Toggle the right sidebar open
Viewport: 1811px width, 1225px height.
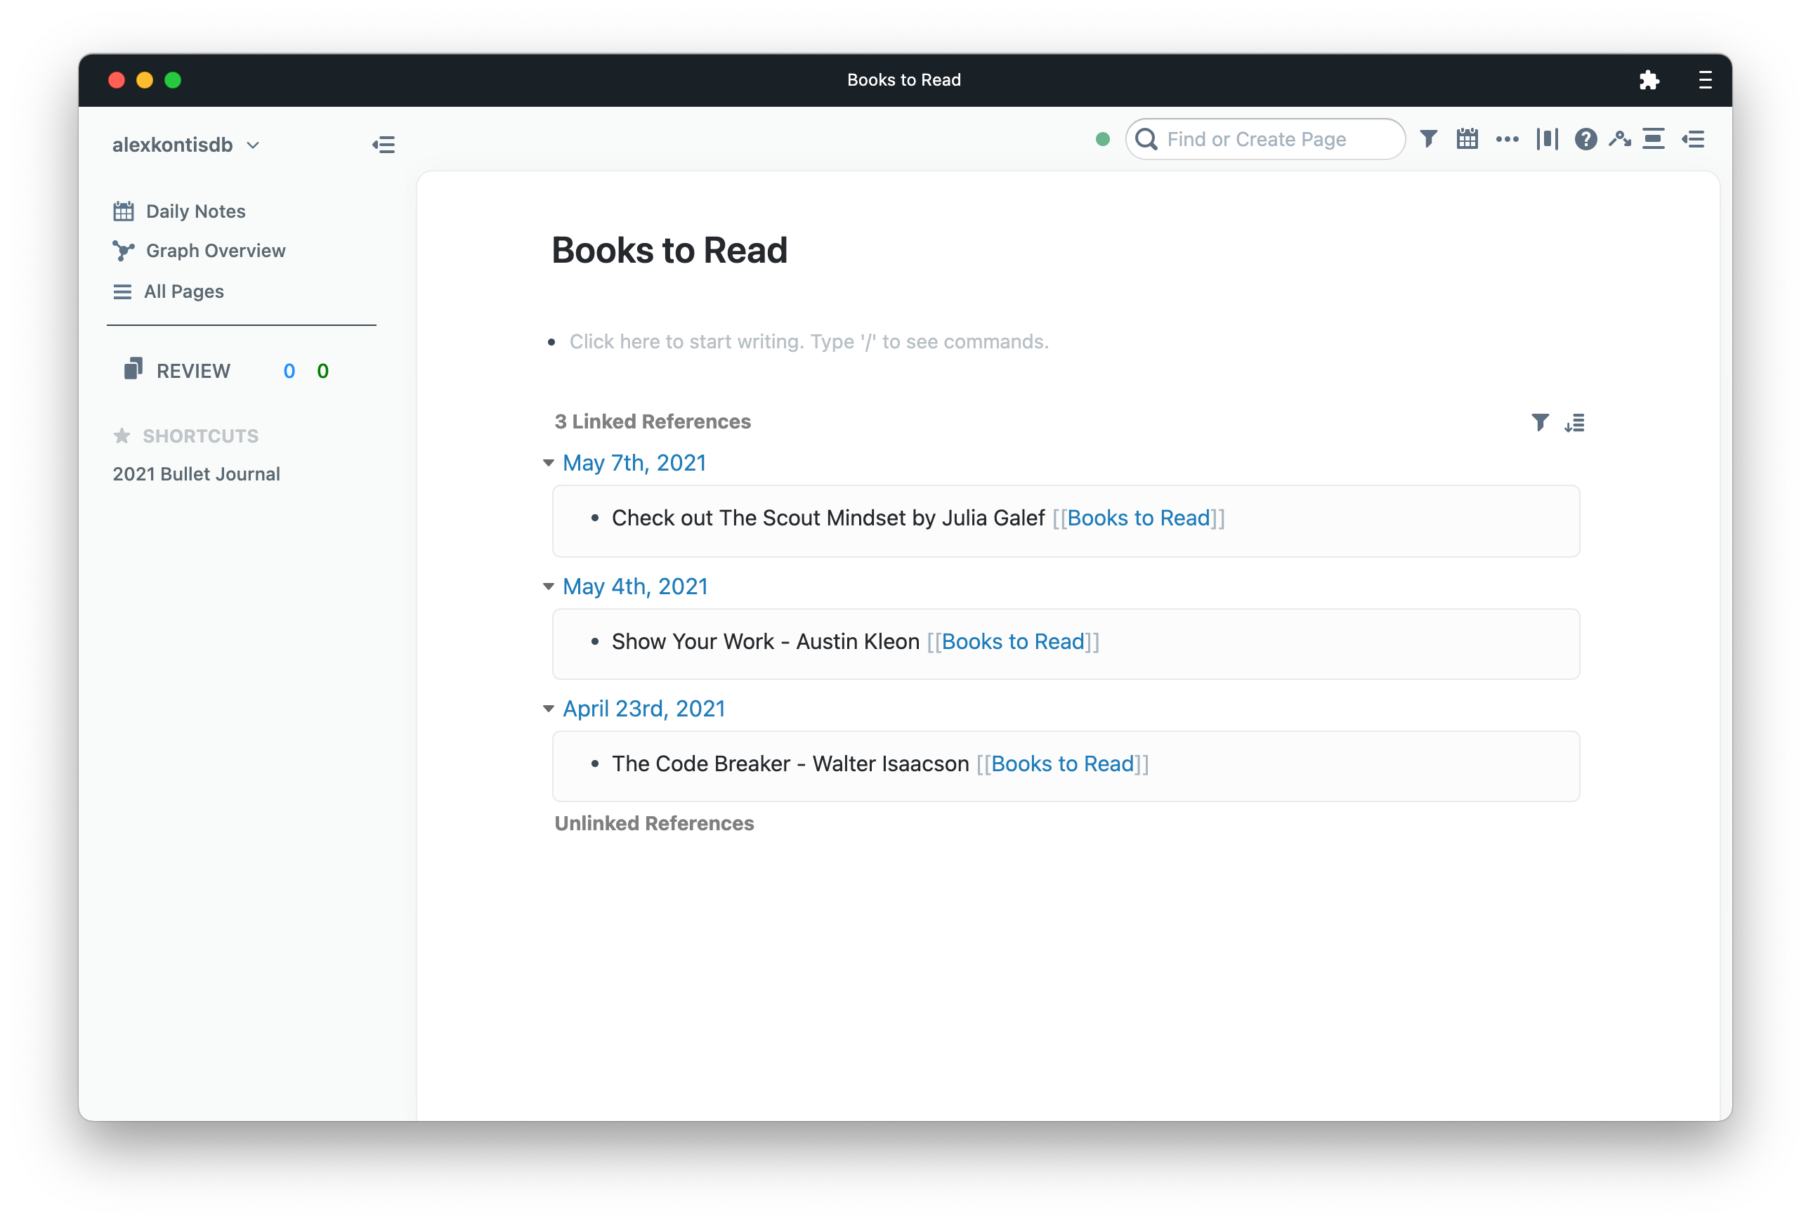(1692, 140)
